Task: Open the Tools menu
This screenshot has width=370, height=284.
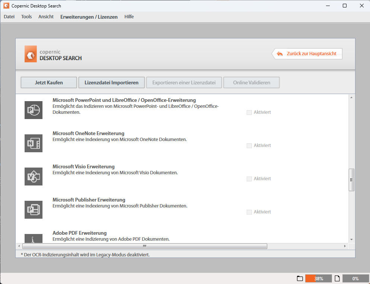Action: click(x=26, y=16)
